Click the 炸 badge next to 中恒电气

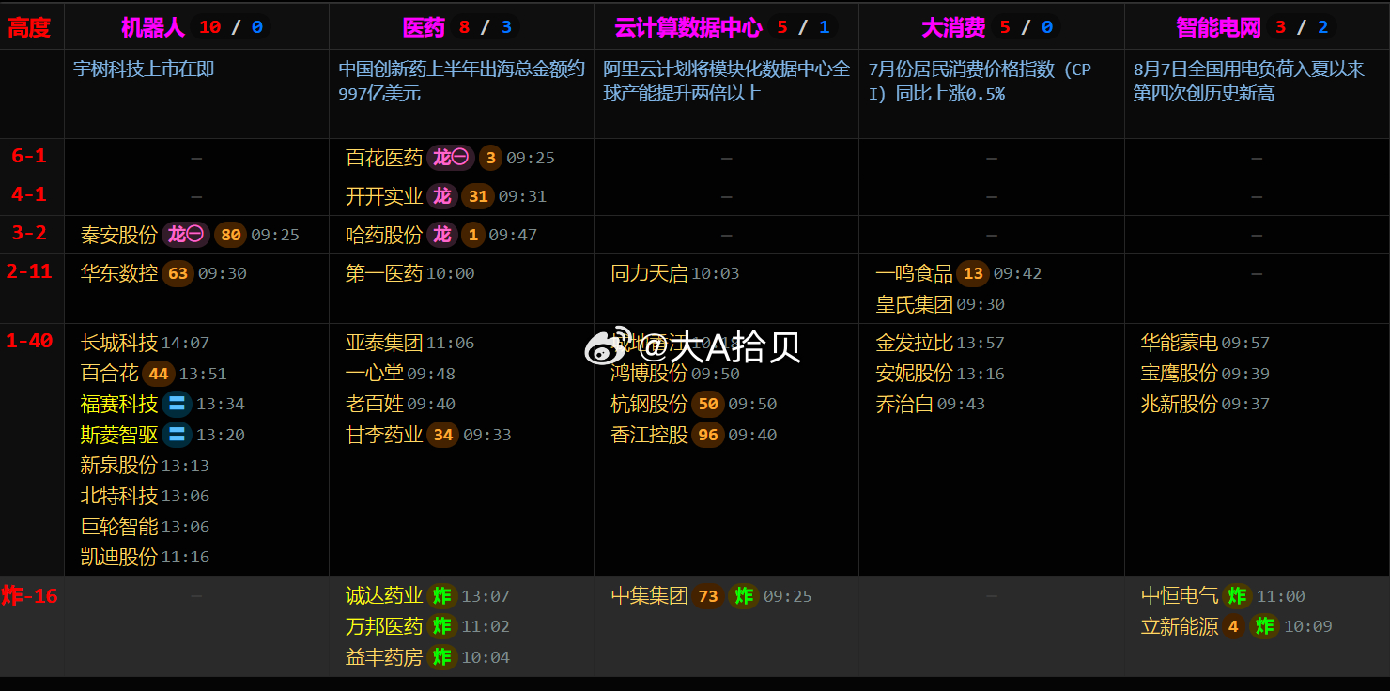[x=1237, y=596]
